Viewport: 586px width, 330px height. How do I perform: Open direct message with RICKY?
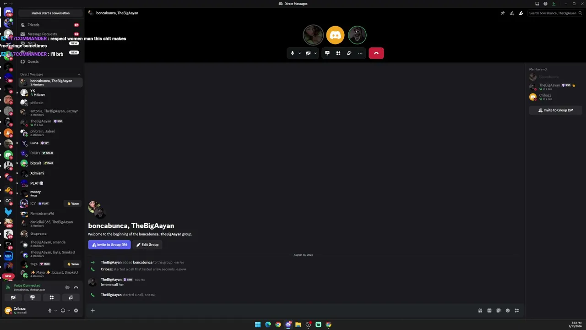[x=50, y=153]
